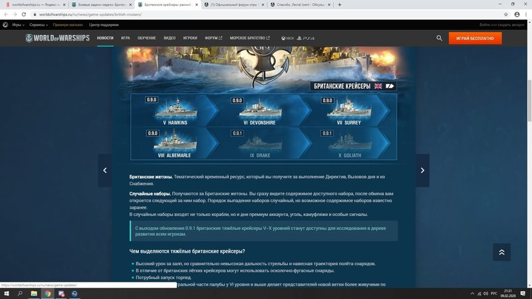Click the bold text Британские жетоны.
Screen dimensions: 532x299
point(151,177)
